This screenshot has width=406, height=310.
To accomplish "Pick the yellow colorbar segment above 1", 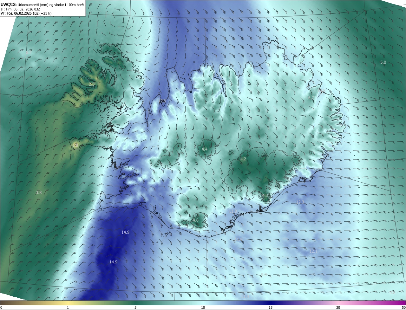I will coord(68,303).
